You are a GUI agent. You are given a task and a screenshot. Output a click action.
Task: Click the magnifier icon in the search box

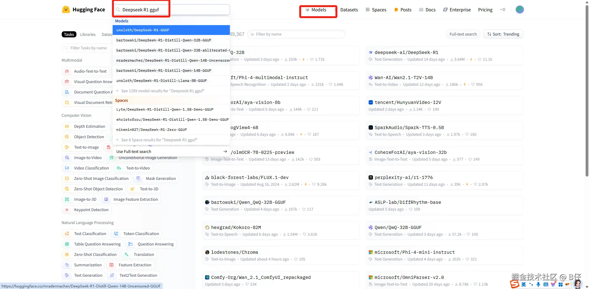(x=118, y=10)
